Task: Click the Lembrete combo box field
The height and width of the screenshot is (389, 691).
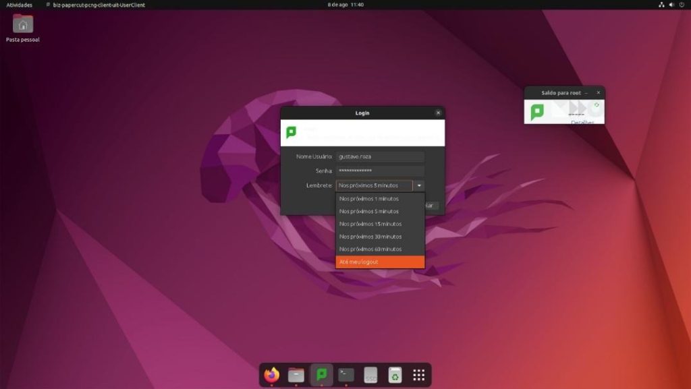Action: tap(374, 185)
